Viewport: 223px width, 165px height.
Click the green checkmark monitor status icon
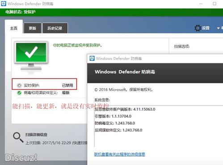tap(31, 57)
